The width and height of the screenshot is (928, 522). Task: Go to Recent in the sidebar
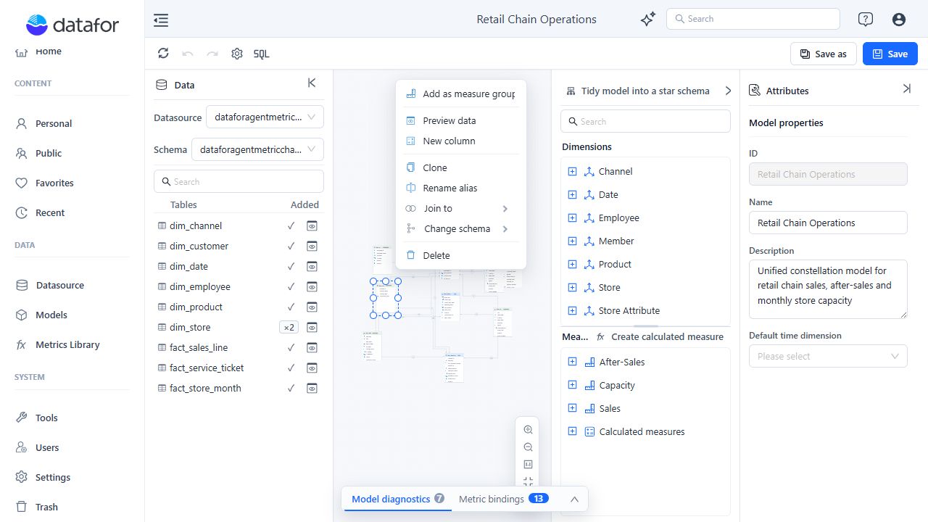tap(50, 212)
